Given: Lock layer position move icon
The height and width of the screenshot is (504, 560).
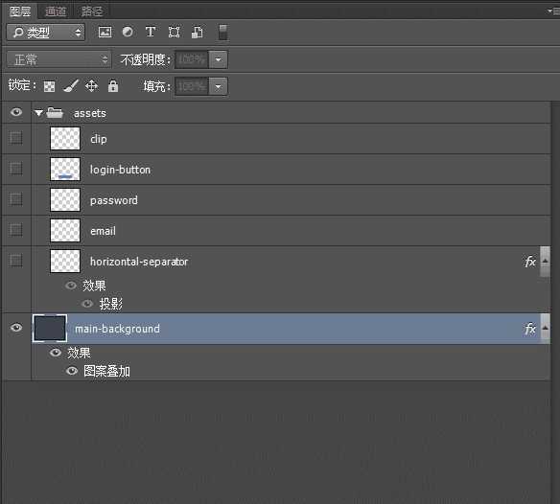Looking at the screenshot, I should coord(91,86).
